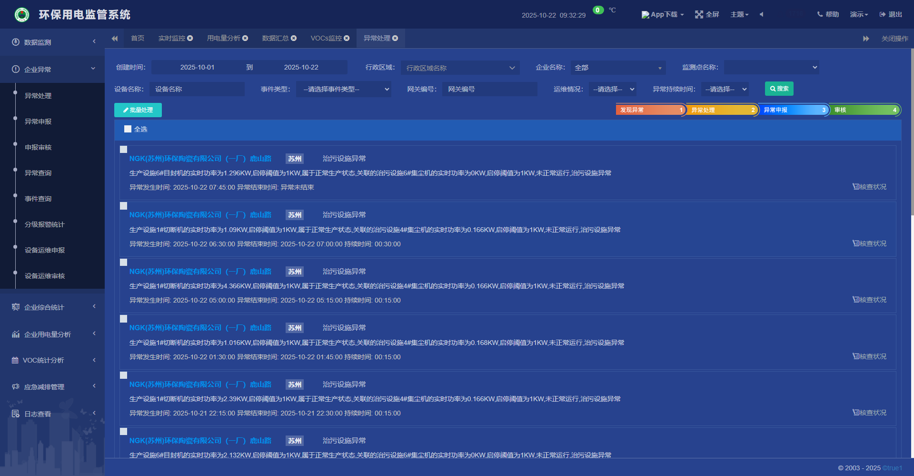The image size is (914, 476).
Task: Close the 实时监控 tab via its x icon
Action: 190,38
